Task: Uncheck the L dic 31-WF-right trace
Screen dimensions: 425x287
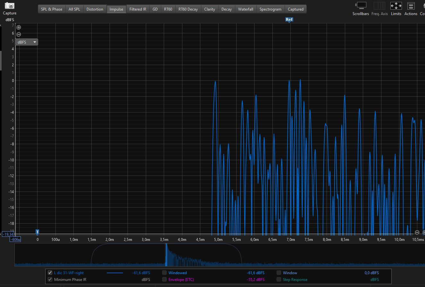Action: click(50, 273)
